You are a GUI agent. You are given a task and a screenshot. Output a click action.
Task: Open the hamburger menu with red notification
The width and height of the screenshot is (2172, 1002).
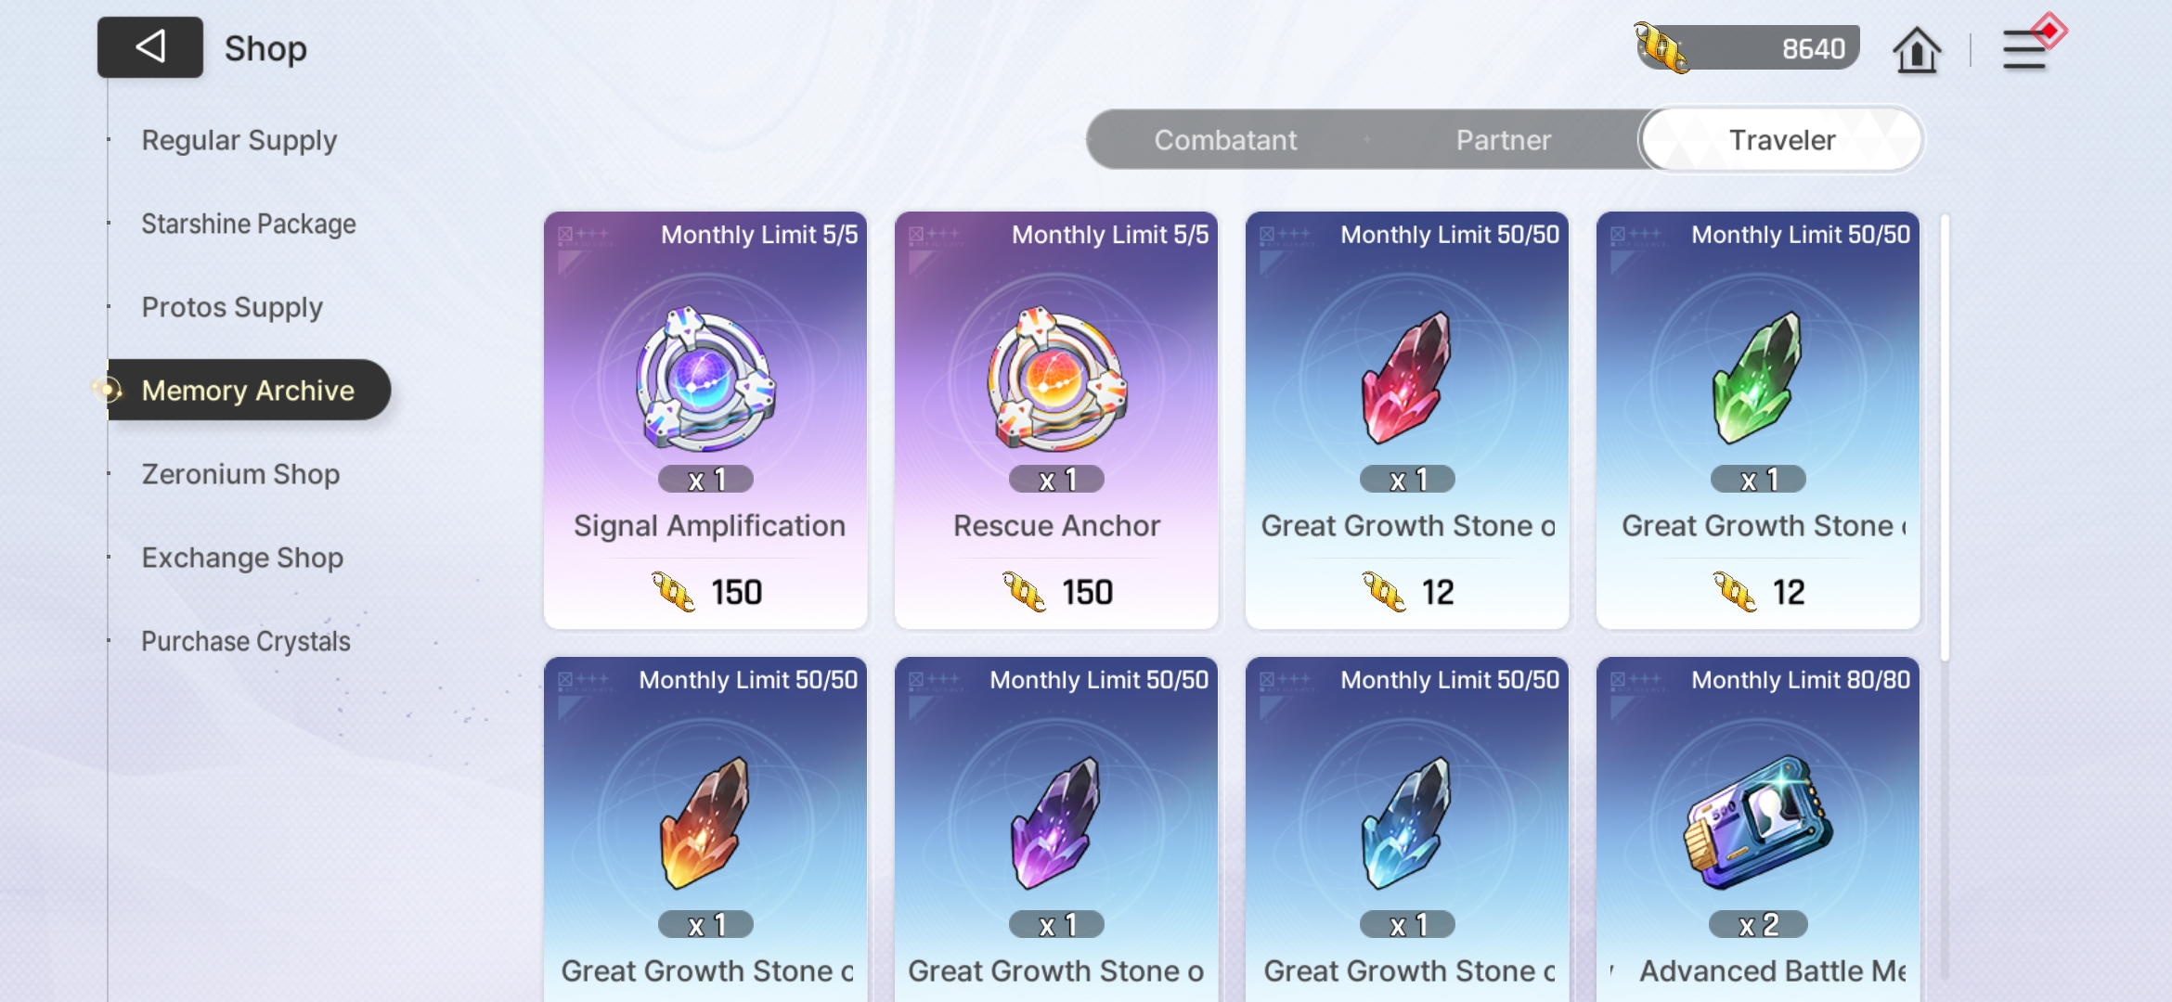(x=2026, y=48)
